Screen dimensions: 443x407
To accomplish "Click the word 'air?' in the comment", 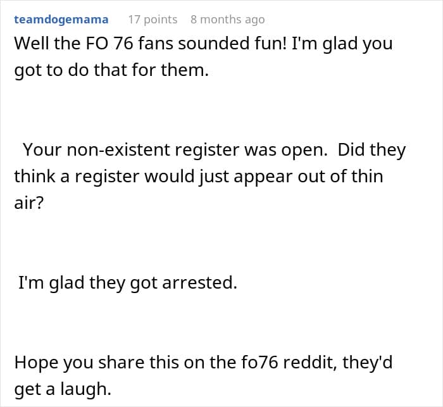I will click(29, 203).
